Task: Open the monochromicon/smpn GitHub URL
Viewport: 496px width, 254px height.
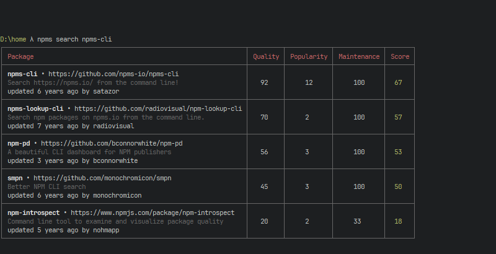Action: (x=102, y=178)
